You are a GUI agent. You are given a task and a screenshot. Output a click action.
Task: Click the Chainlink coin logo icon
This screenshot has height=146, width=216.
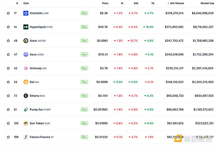[x=26, y=13]
